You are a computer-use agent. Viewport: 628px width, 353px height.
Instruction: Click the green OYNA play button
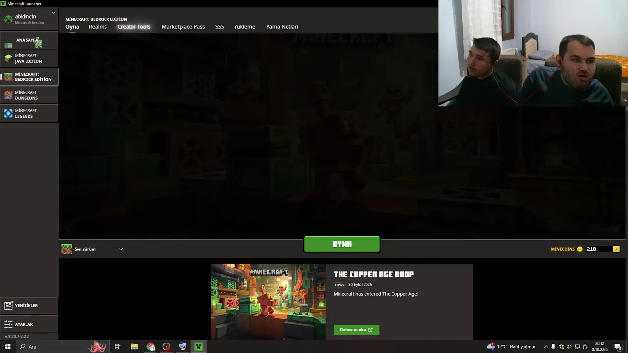[342, 244]
